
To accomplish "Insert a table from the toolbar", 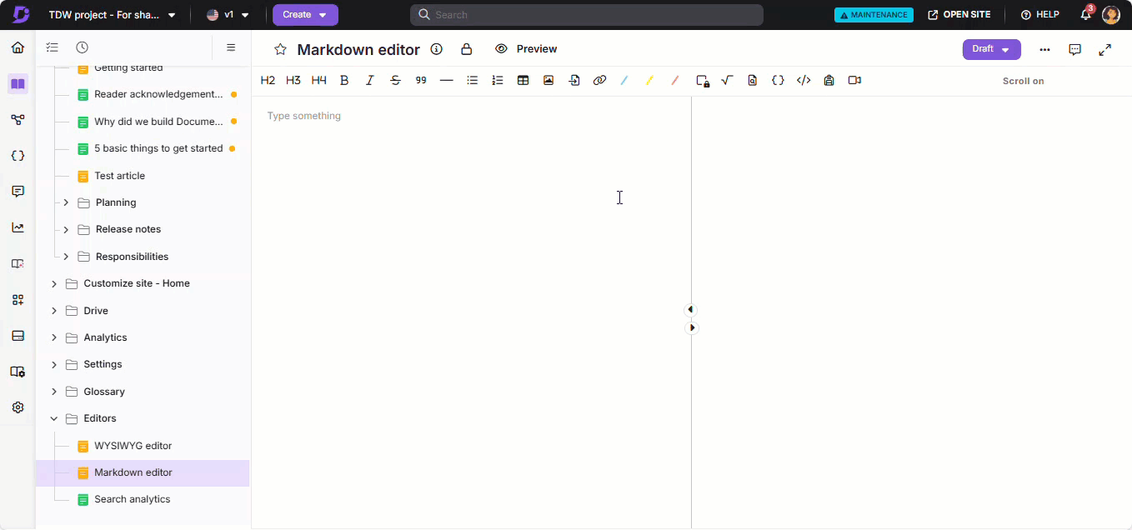I will pyautogui.click(x=523, y=81).
